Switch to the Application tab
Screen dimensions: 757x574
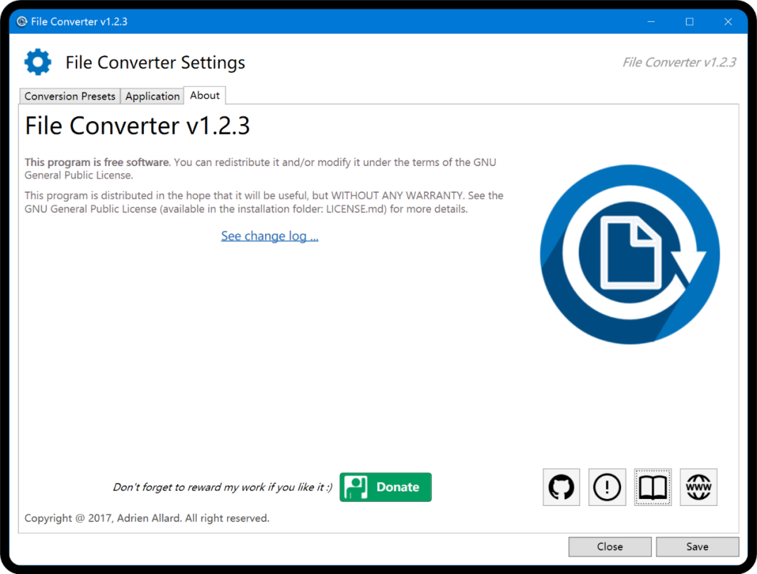click(152, 96)
